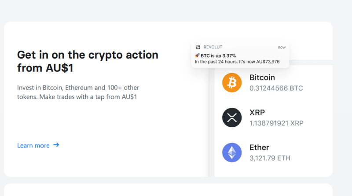Click the AU$73,976 price line in the notification
This screenshot has height=196, width=352.
[x=237, y=62]
